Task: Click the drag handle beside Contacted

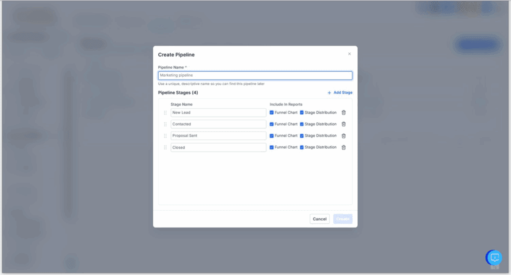Action: coord(165,124)
